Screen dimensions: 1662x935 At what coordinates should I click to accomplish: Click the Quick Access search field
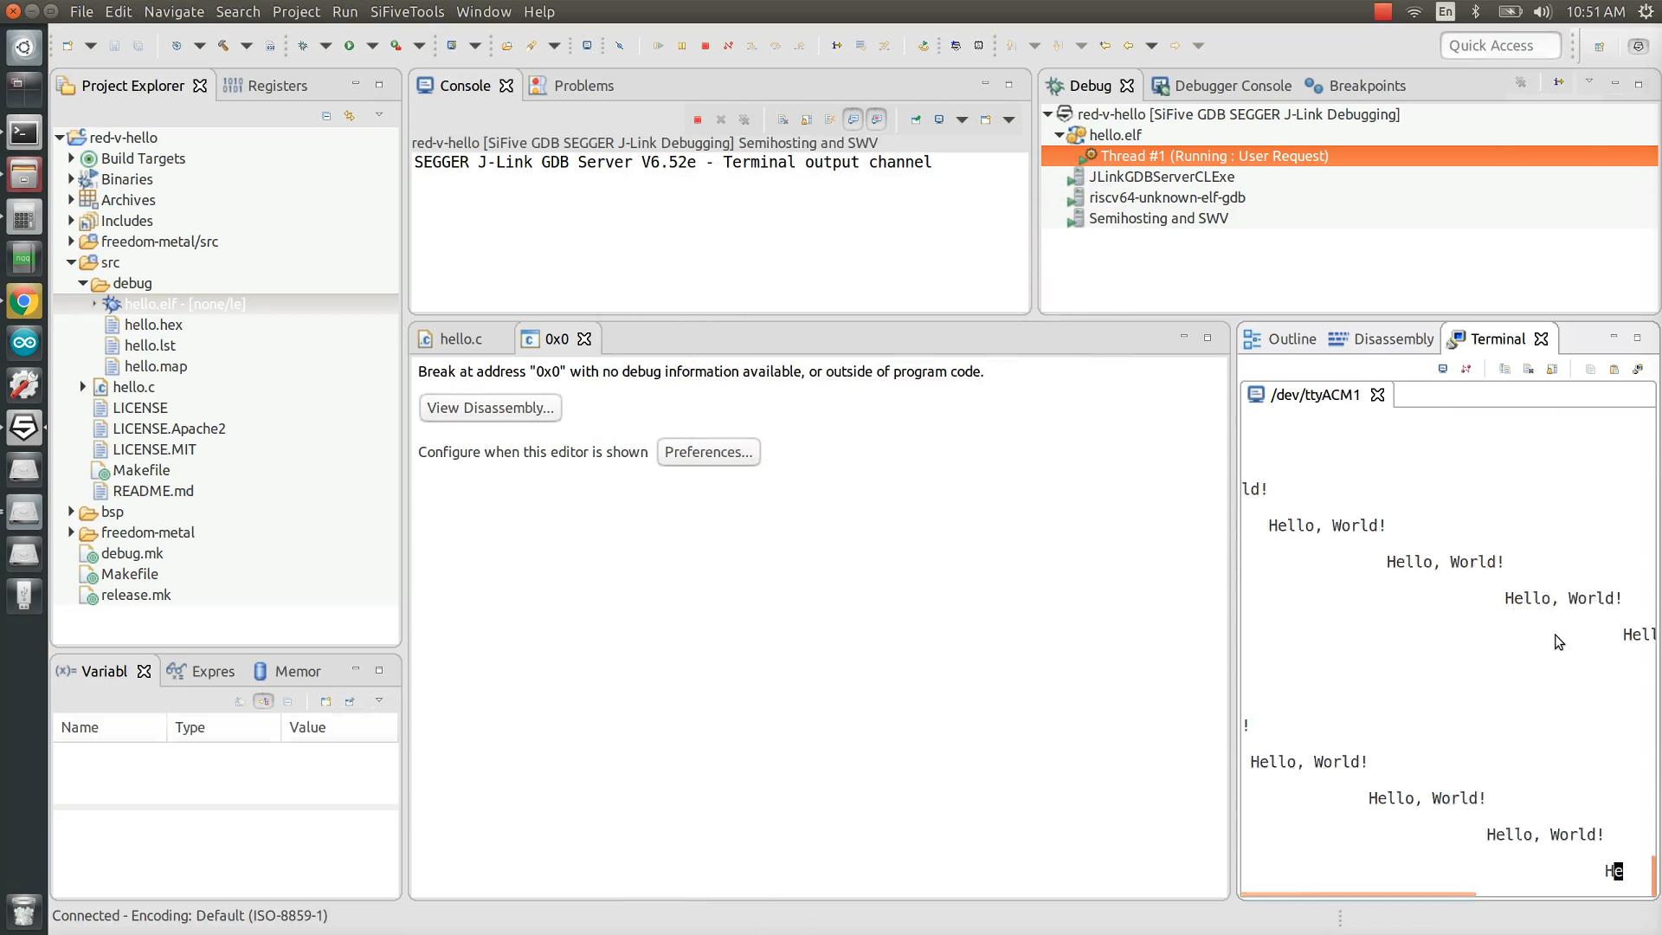[x=1500, y=46]
